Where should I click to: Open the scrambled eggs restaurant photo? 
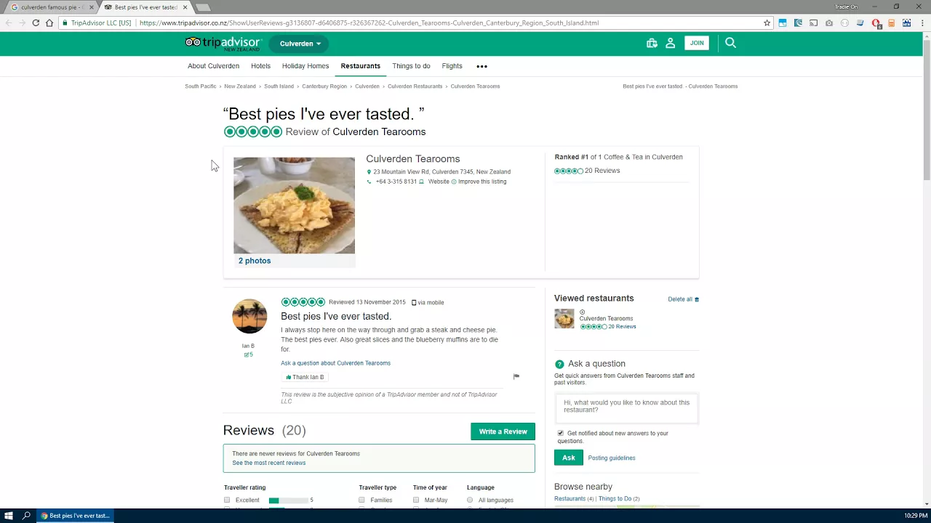294,205
